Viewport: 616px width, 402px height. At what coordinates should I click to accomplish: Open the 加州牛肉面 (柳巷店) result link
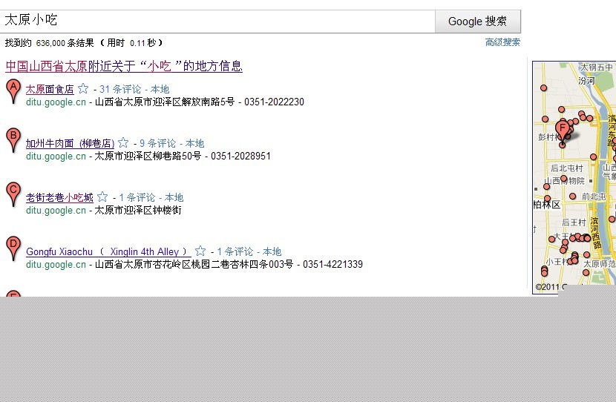point(70,143)
